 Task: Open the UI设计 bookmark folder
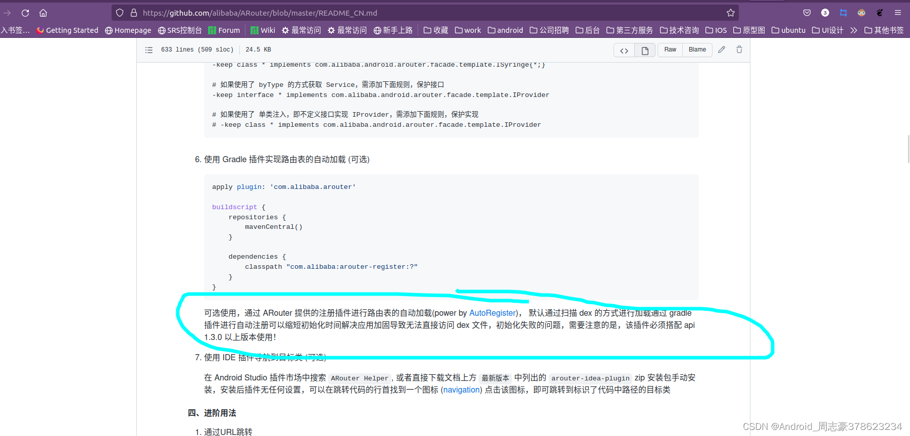828,30
